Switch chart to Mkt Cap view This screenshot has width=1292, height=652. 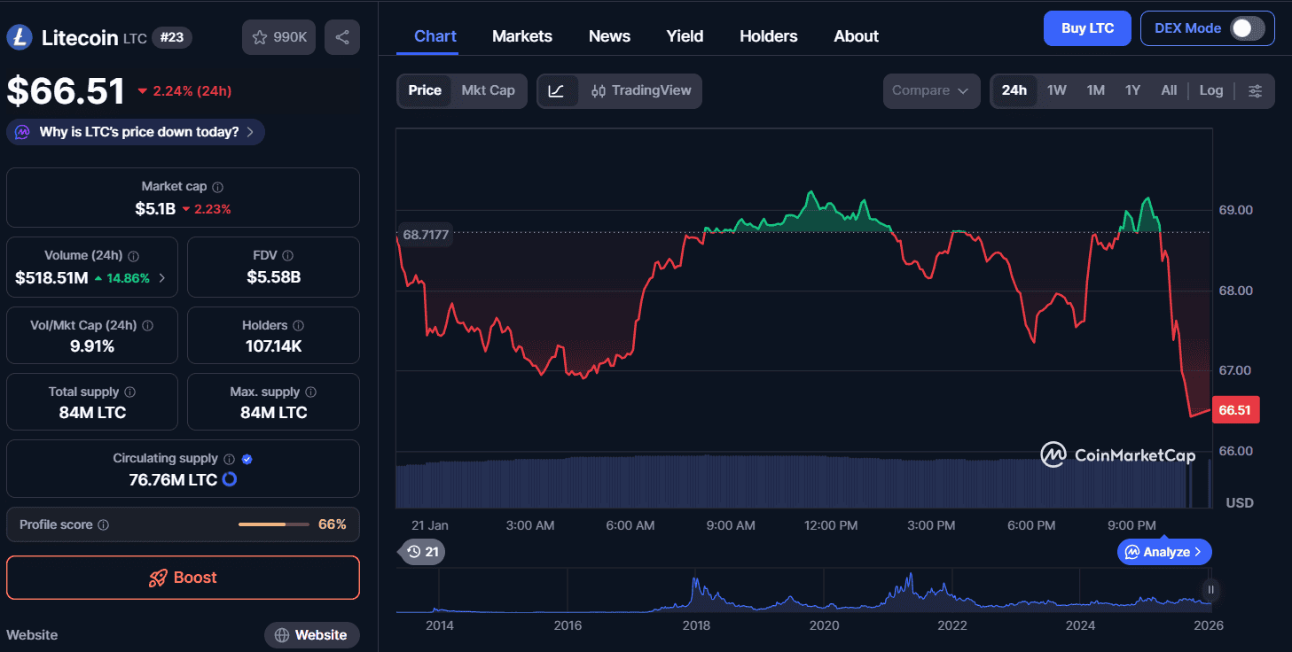[x=488, y=90]
